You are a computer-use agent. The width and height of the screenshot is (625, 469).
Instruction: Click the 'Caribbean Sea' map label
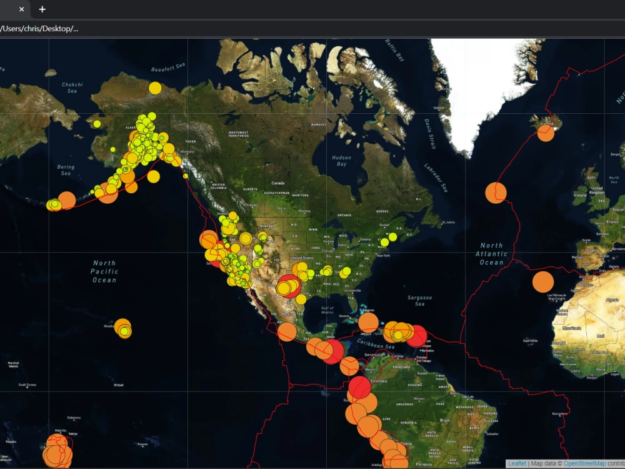click(375, 344)
